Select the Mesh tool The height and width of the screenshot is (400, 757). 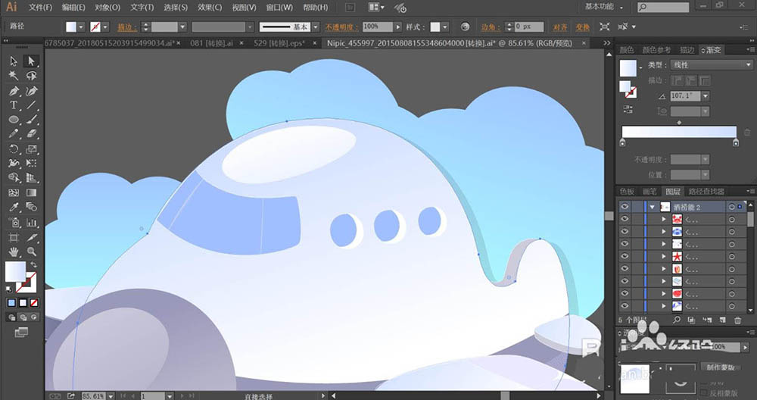click(x=14, y=192)
